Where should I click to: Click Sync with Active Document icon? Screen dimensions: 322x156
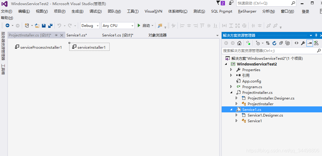[x=268, y=43]
